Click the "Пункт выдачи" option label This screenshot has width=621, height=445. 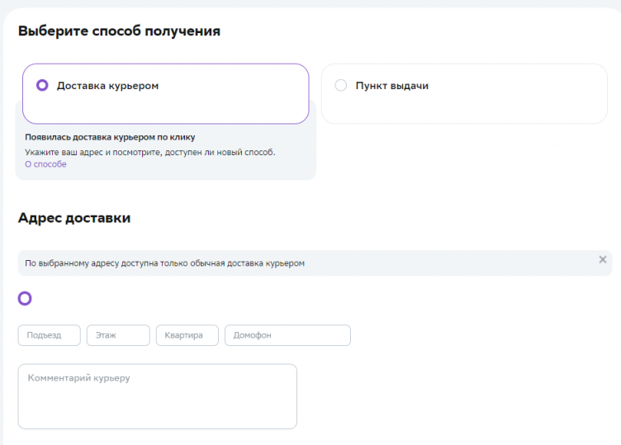click(x=391, y=85)
